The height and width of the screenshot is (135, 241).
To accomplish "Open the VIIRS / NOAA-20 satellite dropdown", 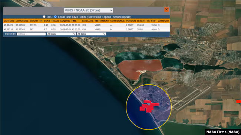I will coord(88,10).
